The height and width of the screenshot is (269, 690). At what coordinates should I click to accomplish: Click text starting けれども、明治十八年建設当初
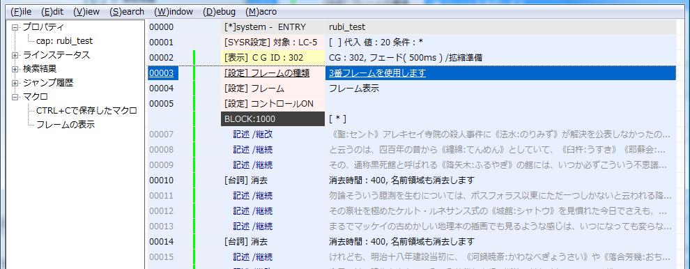tap(500, 256)
